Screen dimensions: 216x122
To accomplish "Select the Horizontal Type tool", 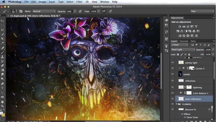I will coord(2,88).
